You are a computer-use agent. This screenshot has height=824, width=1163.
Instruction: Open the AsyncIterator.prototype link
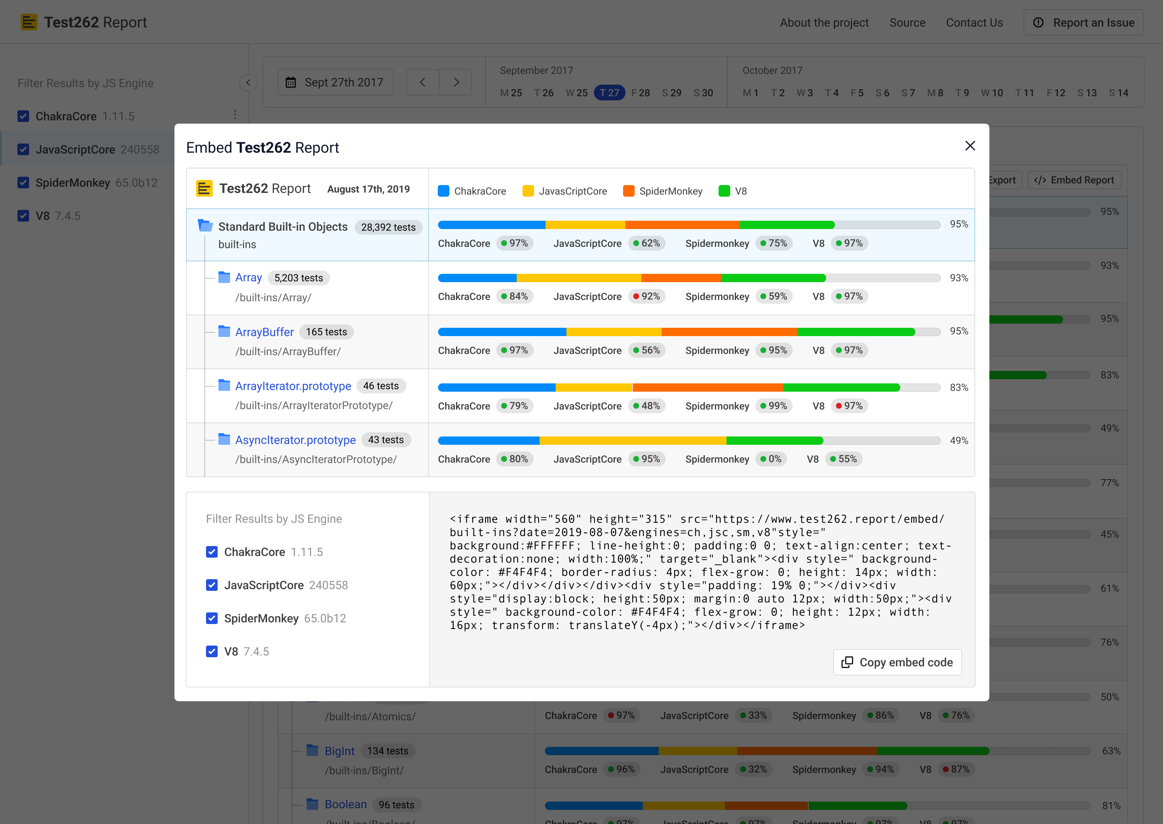(295, 440)
